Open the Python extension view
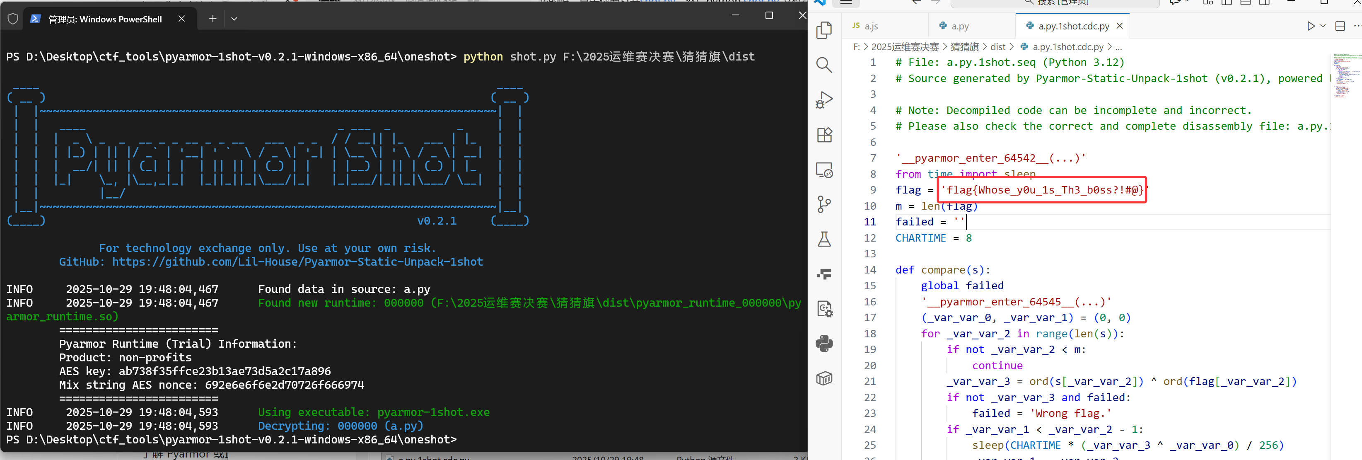 click(x=824, y=343)
